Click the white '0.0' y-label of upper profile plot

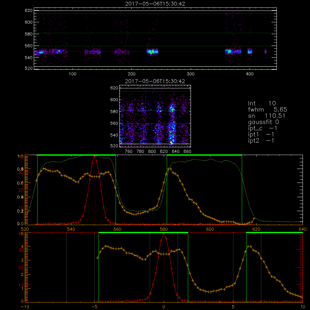pyautogui.click(x=20, y=224)
